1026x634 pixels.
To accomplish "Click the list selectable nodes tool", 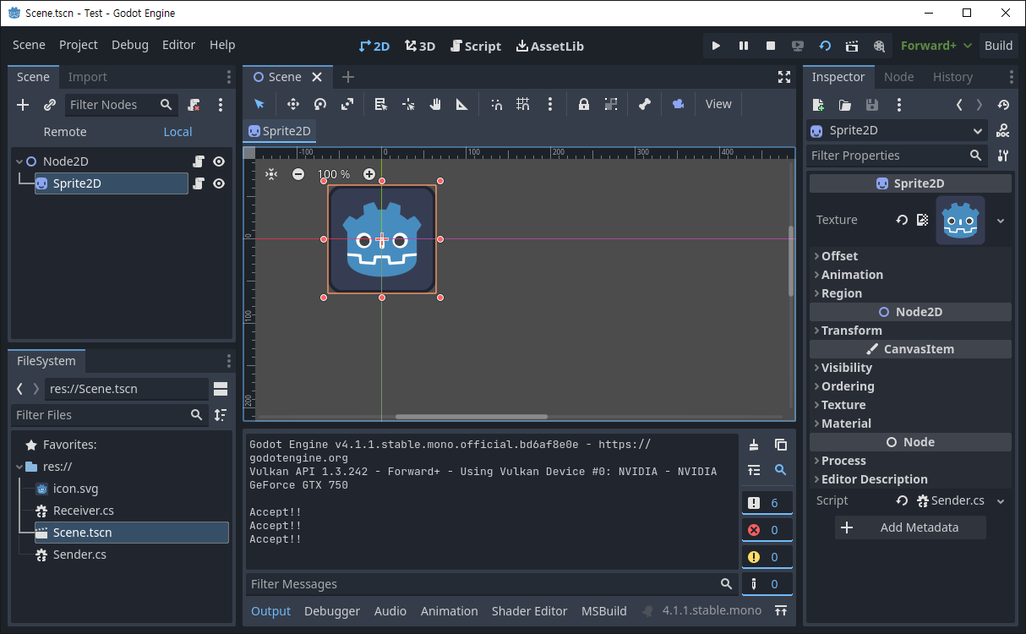I will tap(381, 104).
